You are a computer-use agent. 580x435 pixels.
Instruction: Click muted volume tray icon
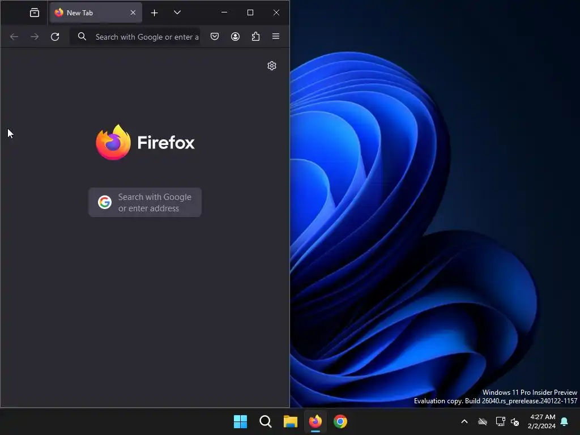[x=515, y=421]
